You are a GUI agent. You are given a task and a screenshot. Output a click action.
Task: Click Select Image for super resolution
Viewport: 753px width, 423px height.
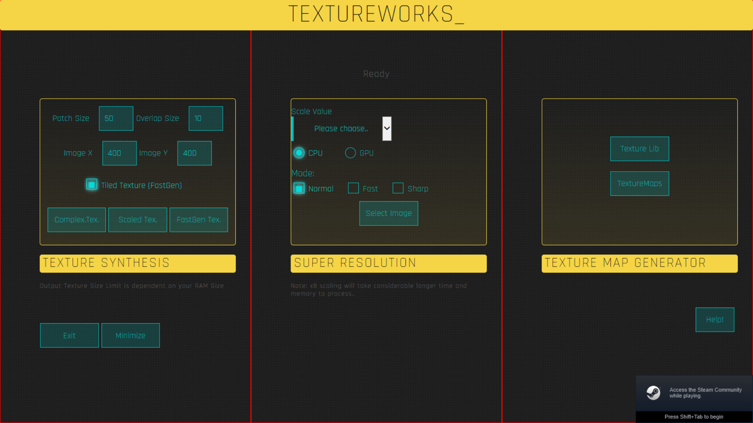pos(389,213)
